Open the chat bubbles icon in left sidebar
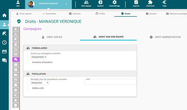This screenshot has width=187, height=110. pyautogui.click(x=4, y=61)
